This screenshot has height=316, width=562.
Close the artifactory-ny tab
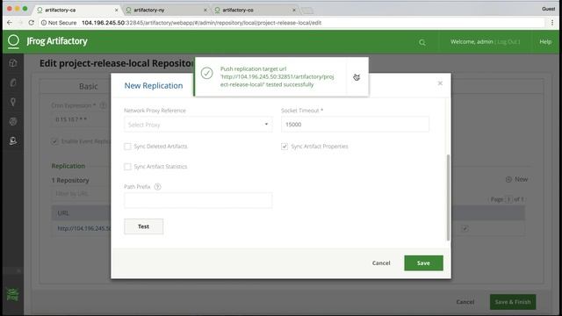(x=205, y=10)
